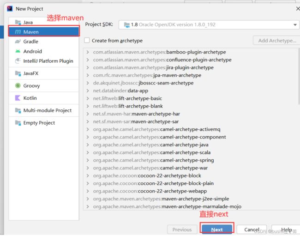Expand bamboo-plugin-archetype entry

tap(88, 52)
